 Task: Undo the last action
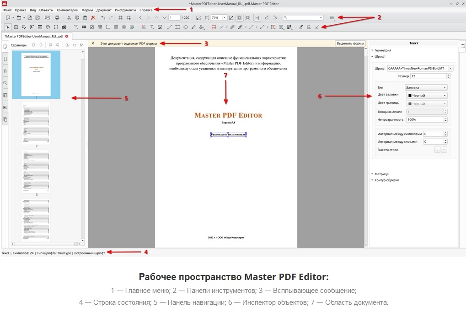click(x=103, y=18)
